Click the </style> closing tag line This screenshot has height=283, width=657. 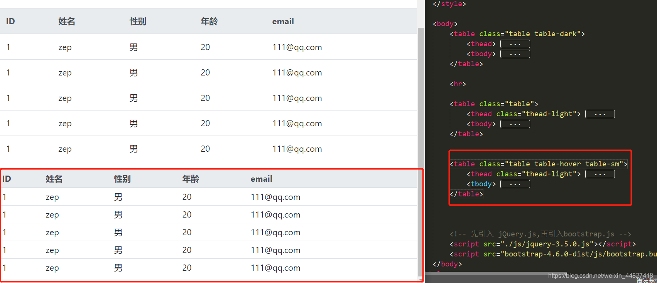point(449,4)
